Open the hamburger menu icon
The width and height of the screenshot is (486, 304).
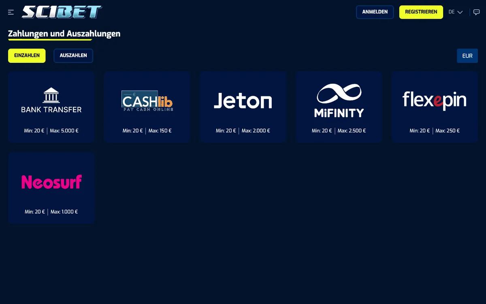11,12
